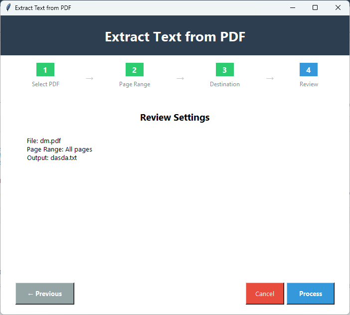Click the Review step label
Image resolution: width=350 pixels, height=315 pixels.
pyautogui.click(x=309, y=84)
